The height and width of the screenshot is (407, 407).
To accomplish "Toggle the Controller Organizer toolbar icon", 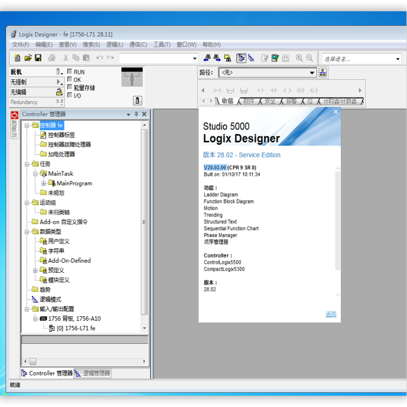I will tap(241, 58).
